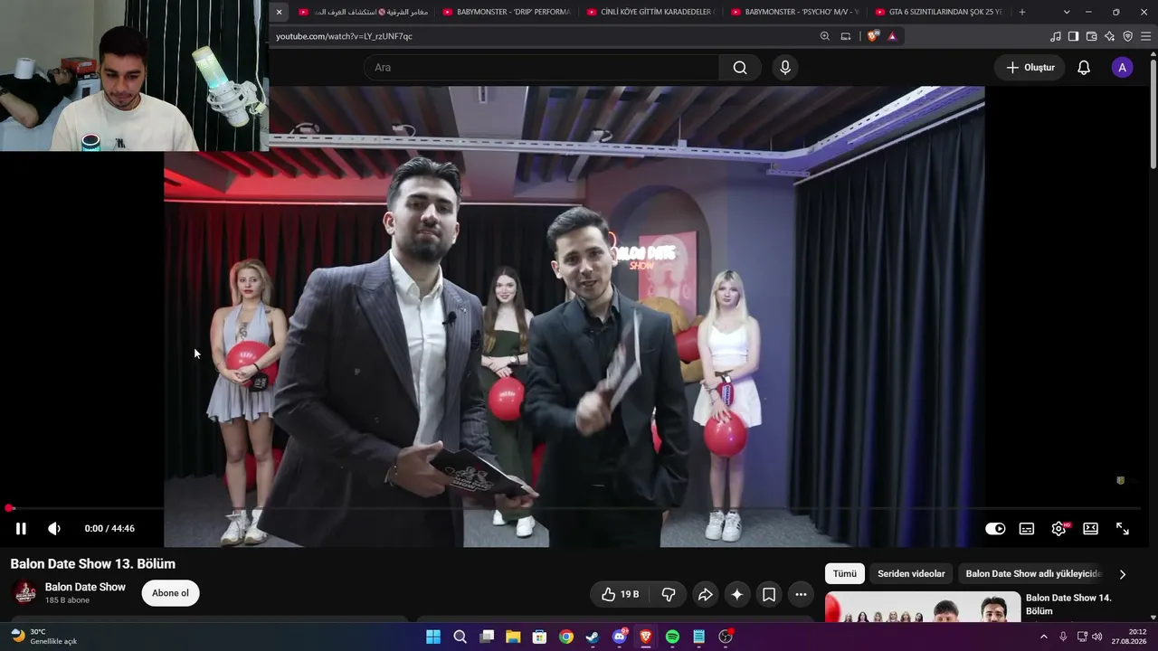Image resolution: width=1158 pixels, height=651 pixels.
Task: Open the browser hamburger main menu
Action: [x=1145, y=36]
